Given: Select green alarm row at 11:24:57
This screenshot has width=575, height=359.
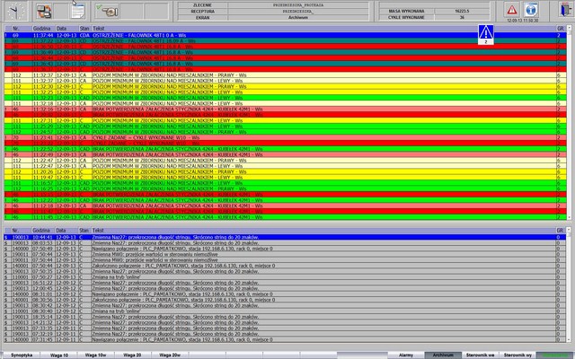Looking at the screenshot, I should [x=286, y=132].
